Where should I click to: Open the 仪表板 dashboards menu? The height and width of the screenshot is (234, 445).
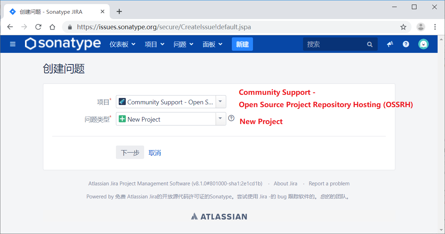click(122, 44)
